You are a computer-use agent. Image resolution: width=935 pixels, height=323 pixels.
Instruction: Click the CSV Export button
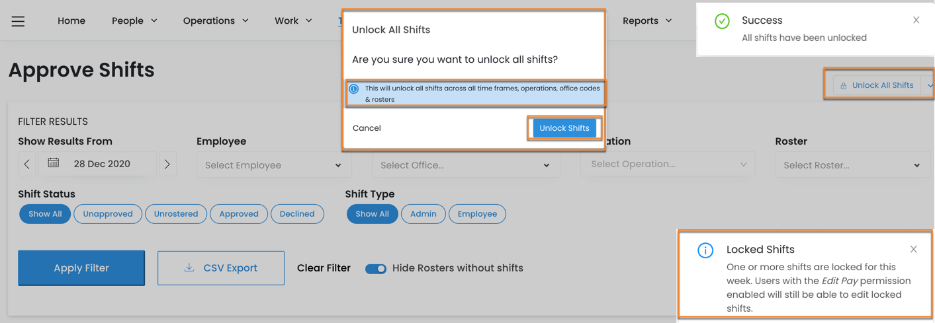(221, 268)
